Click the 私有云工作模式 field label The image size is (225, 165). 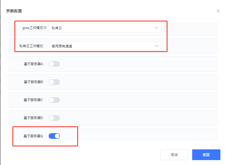coord(31,46)
